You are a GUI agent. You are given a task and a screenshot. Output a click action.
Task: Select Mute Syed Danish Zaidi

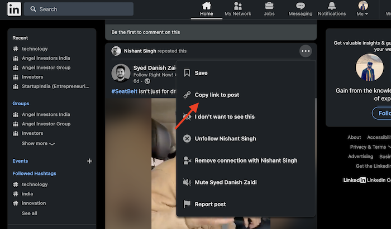tap(228, 182)
